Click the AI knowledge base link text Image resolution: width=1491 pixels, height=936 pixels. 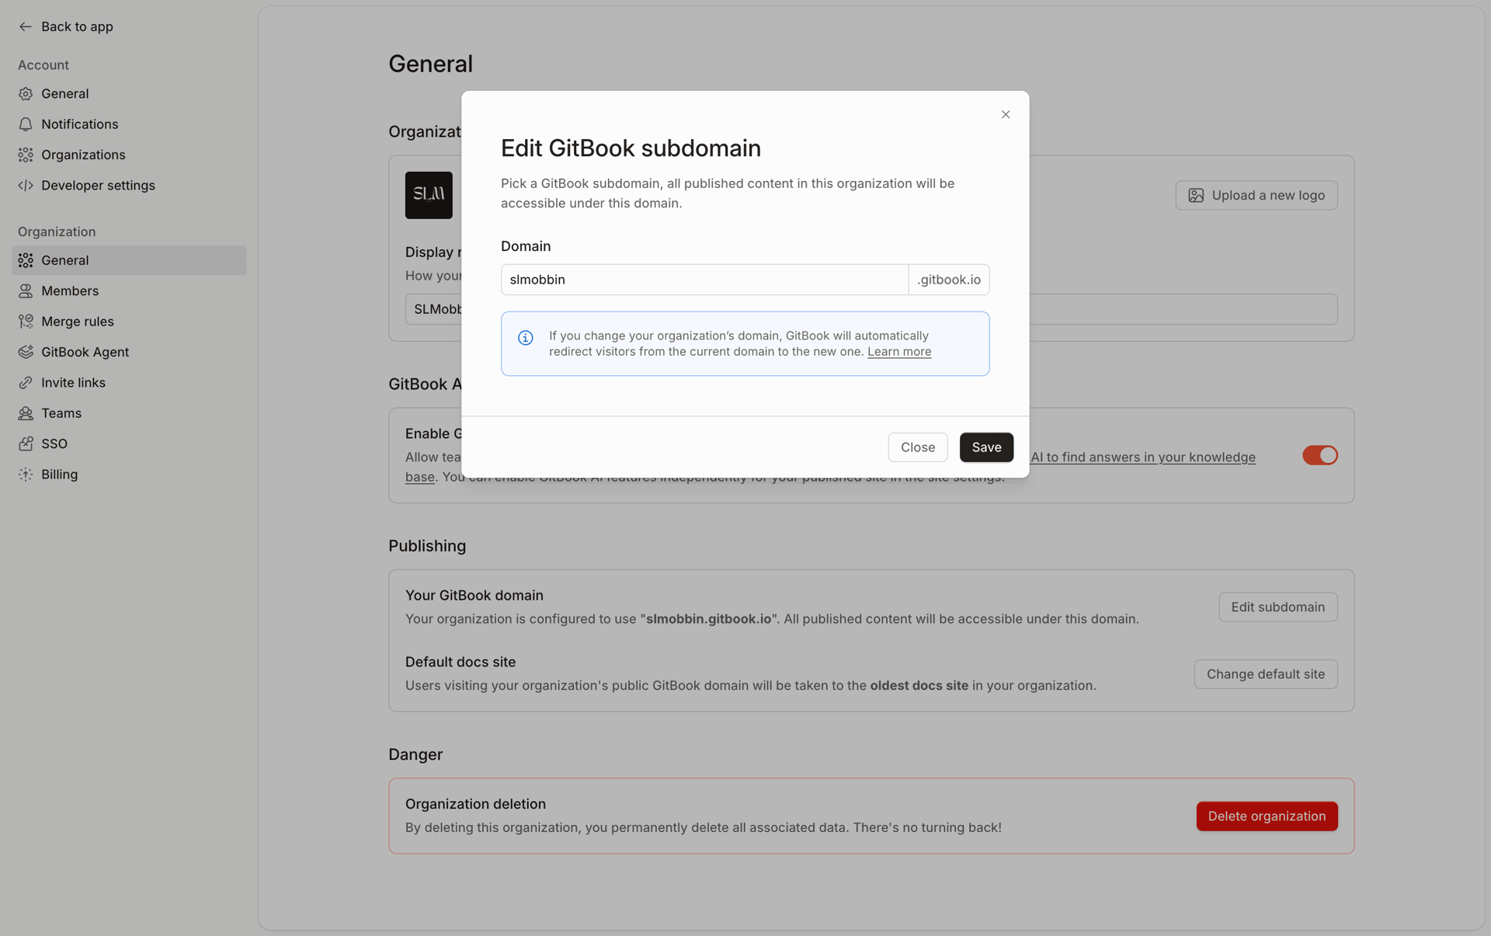point(1142,458)
